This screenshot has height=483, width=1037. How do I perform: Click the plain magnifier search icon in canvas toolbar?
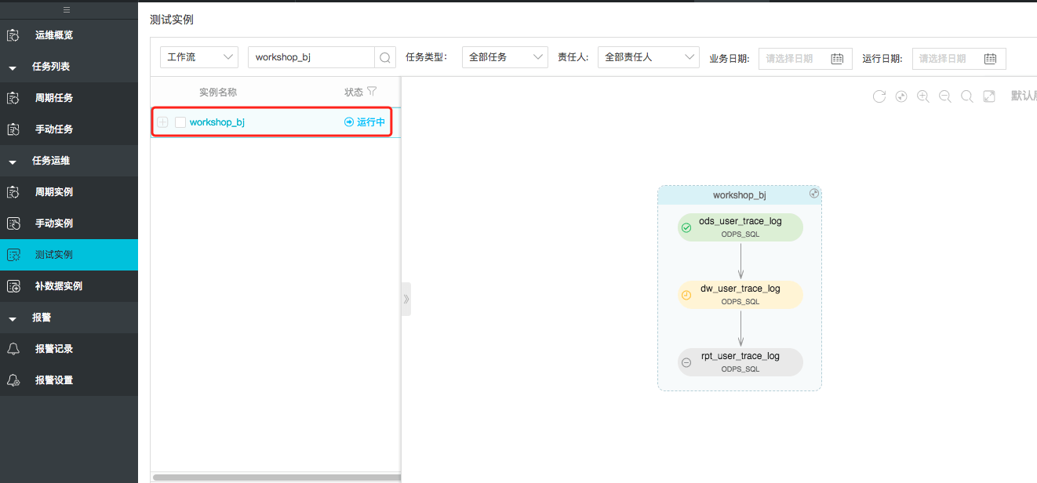[x=967, y=96]
